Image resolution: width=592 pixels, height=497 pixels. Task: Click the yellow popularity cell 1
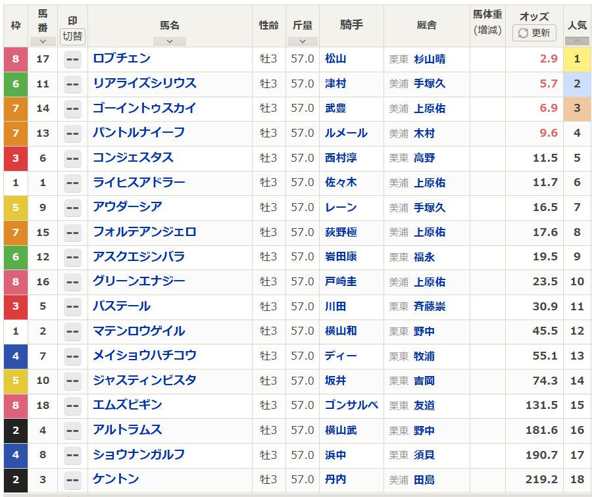[577, 59]
